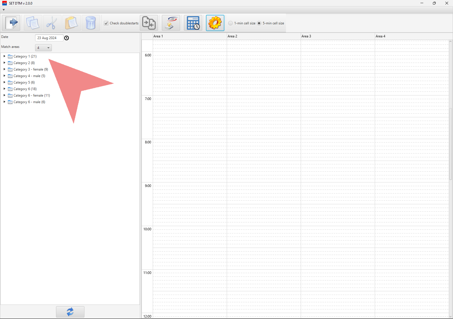Expand the Category 1 (21) node
This screenshot has width=453, height=319.
pos(5,56)
